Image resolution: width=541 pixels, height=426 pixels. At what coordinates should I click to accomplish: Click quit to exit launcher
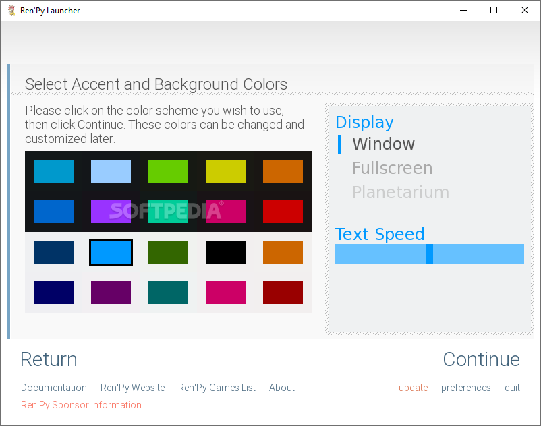point(513,388)
